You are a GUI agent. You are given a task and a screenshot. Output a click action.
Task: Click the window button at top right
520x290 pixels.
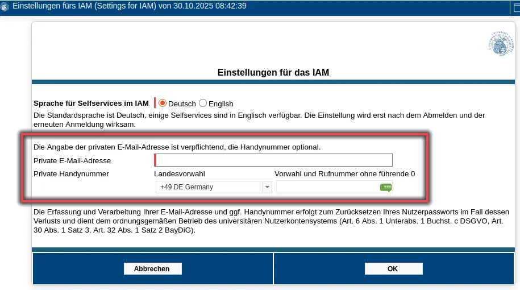click(x=516, y=7)
